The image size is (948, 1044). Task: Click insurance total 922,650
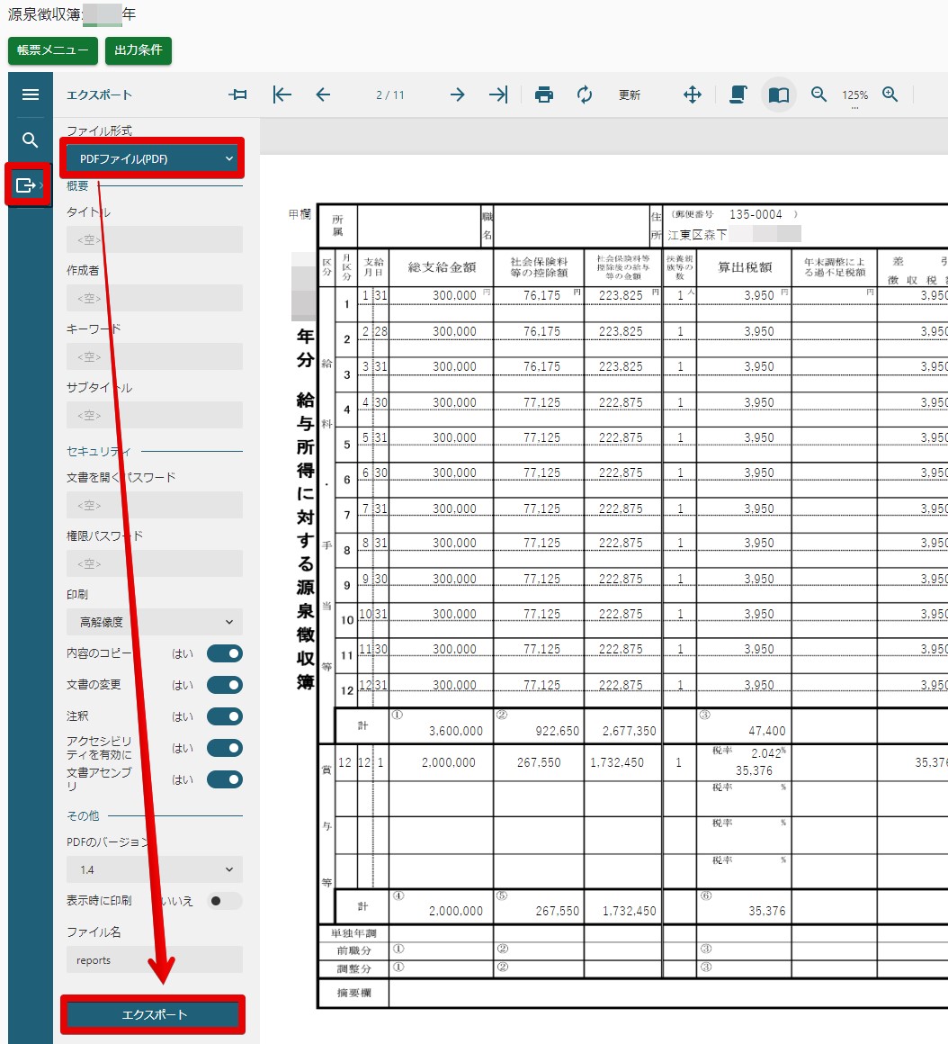558,731
